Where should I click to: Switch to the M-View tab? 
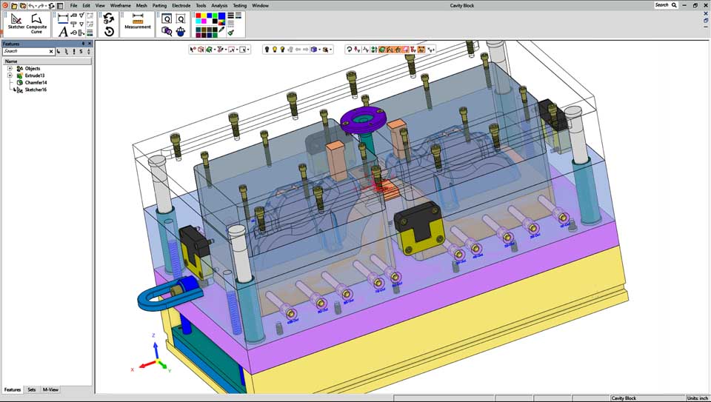50,389
